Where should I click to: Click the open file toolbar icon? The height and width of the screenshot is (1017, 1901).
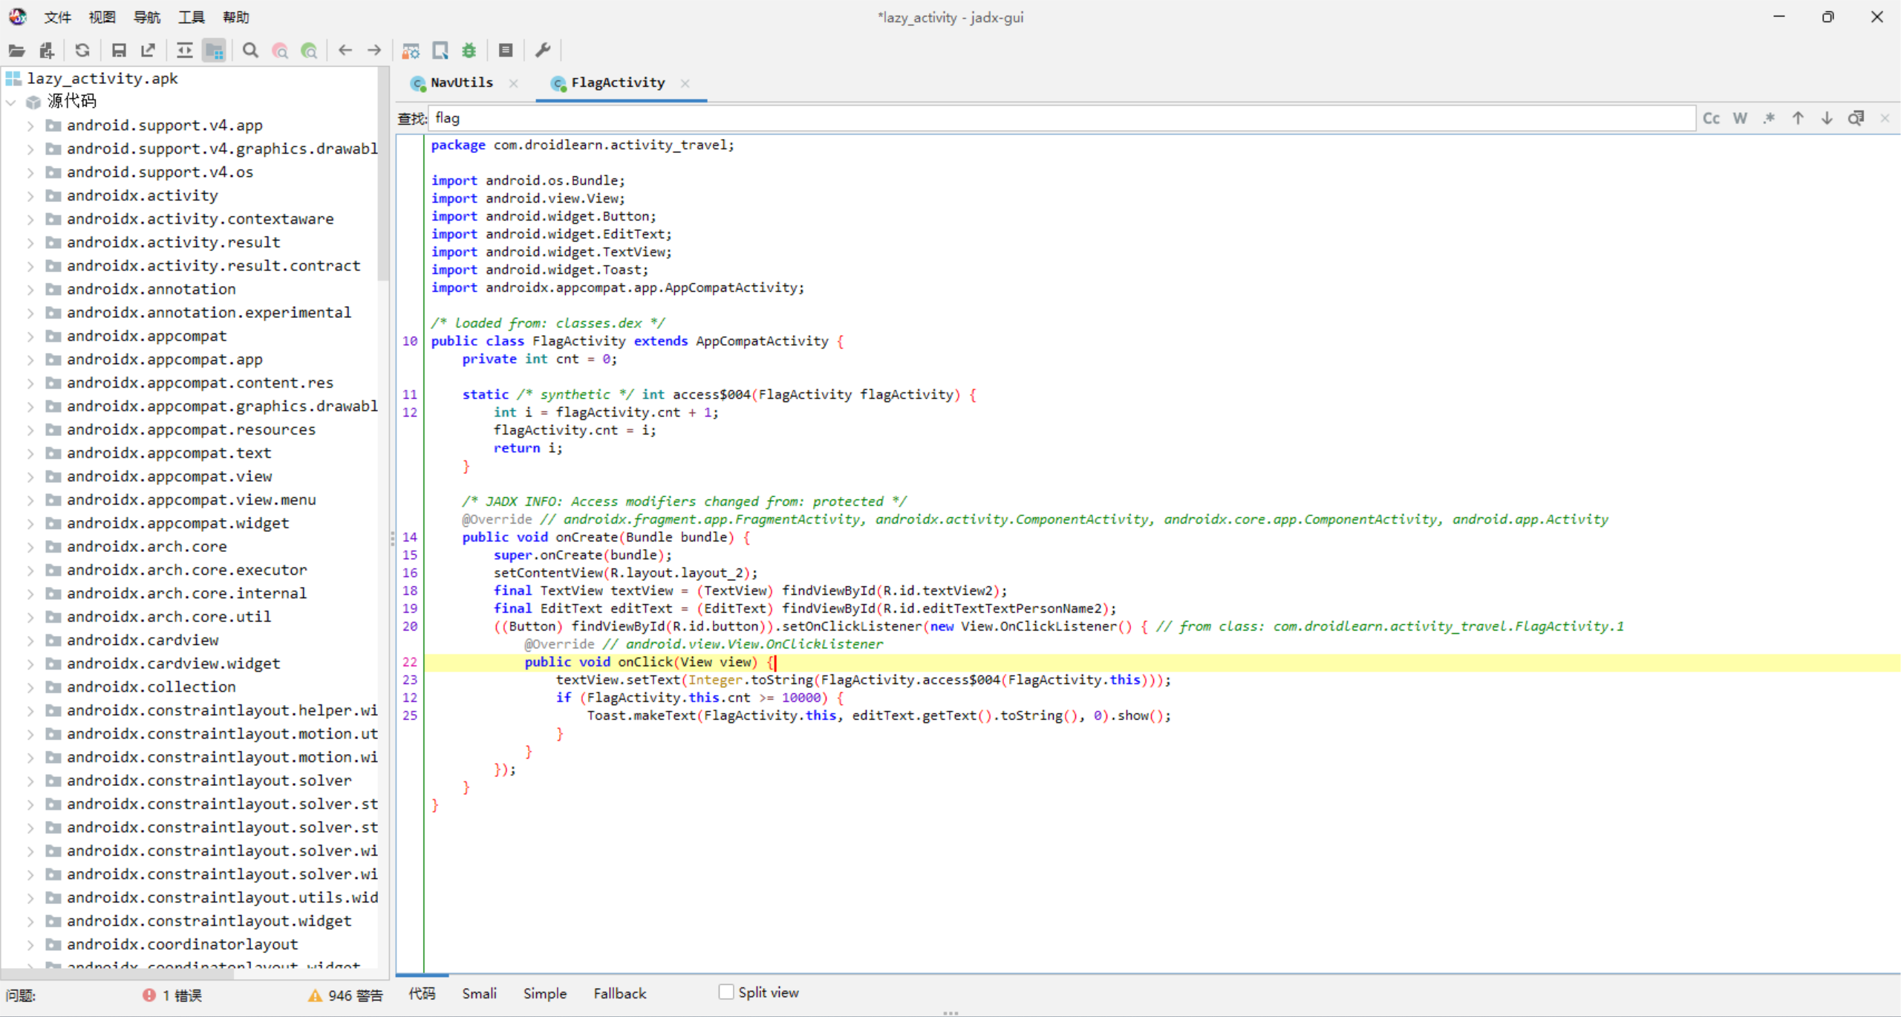pos(16,51)
